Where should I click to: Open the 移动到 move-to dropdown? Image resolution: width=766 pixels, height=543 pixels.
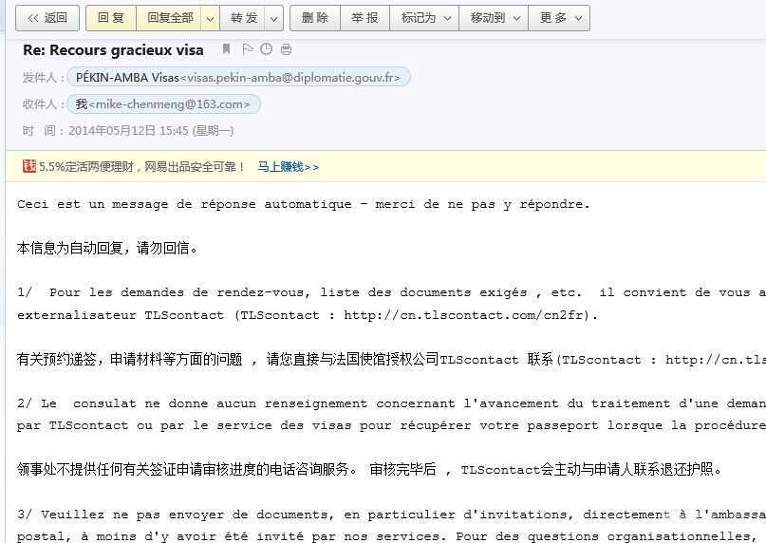click(x=494, y=18)
